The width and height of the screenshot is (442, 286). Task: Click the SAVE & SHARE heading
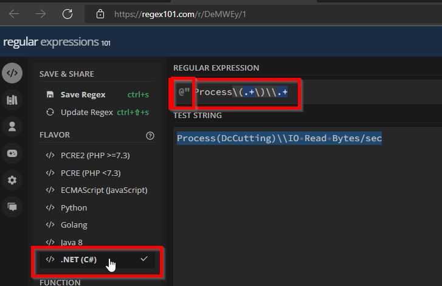tap(67, 74)
